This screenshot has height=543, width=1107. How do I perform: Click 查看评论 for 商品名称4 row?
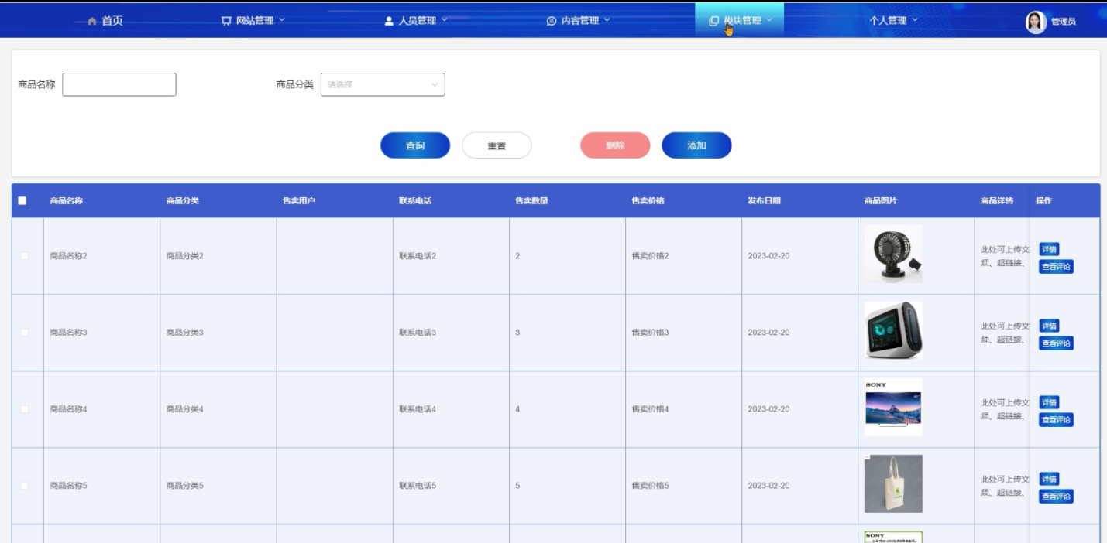pos(1056,420)
